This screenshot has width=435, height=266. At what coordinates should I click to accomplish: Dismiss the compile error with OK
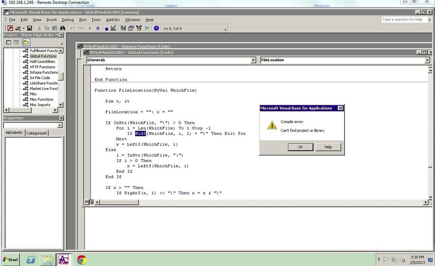click(x=300, y=147)
